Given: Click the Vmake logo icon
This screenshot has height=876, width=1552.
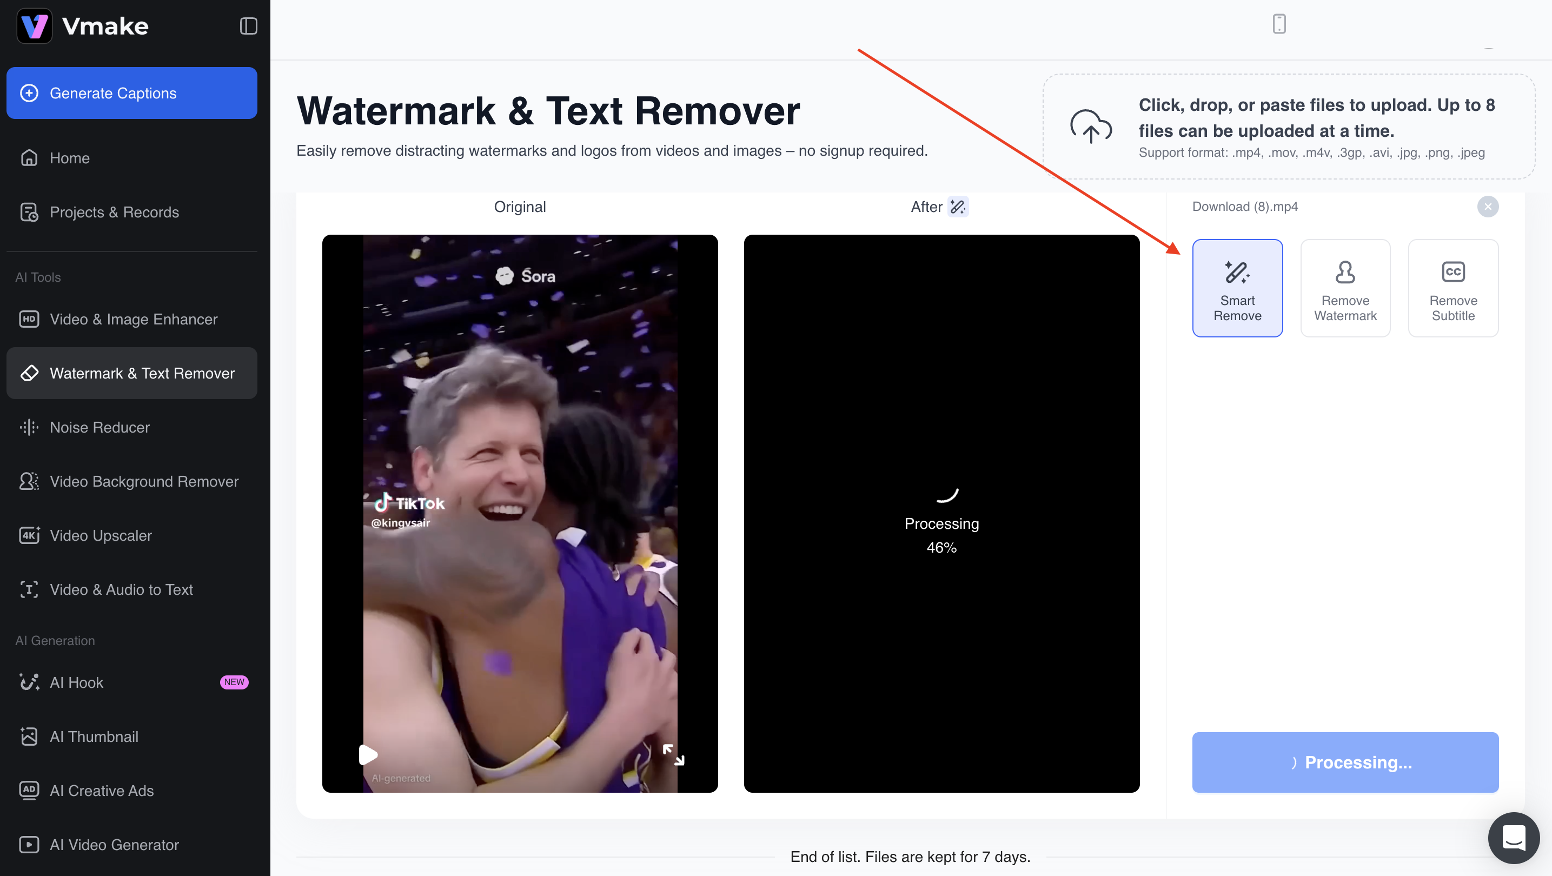Looking at the screenshot, I should click(x=35, y=26).
